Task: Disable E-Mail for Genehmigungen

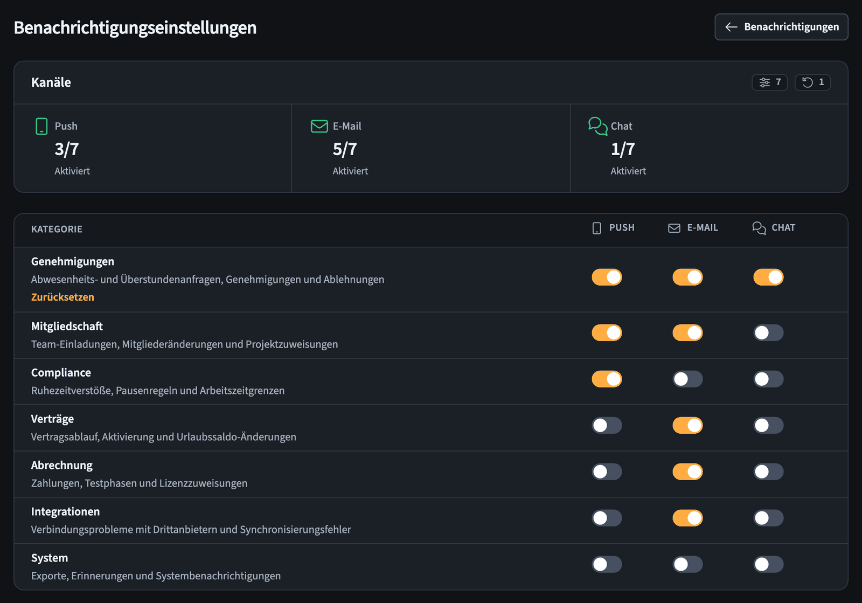Action: [x=688, y=277]
